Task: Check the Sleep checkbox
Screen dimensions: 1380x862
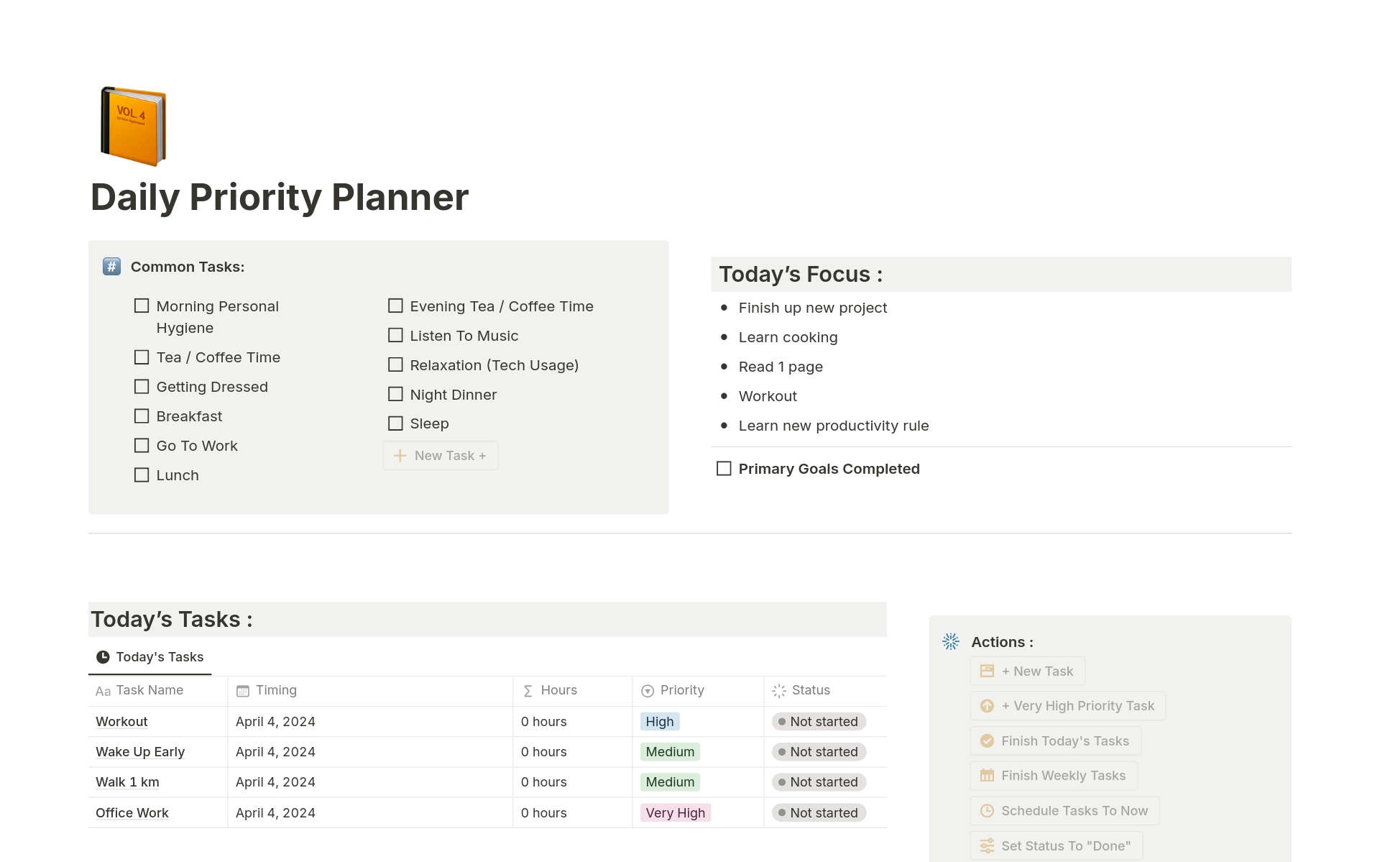Action: [x=395, y=423]
